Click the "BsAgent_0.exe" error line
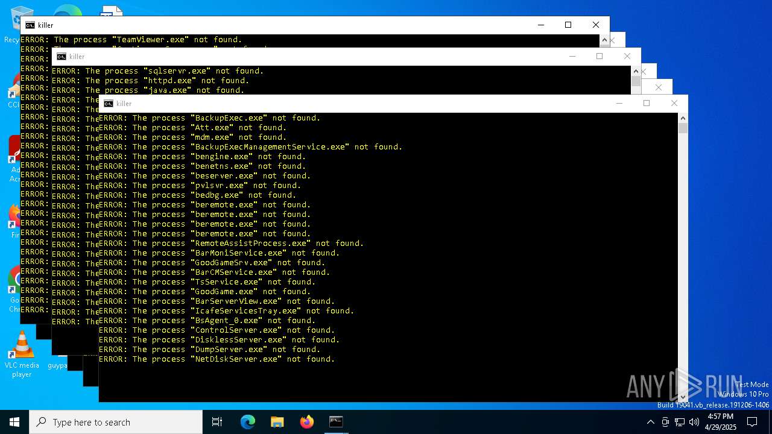This screenshot has height=434, width=772. tap(207, 321)
